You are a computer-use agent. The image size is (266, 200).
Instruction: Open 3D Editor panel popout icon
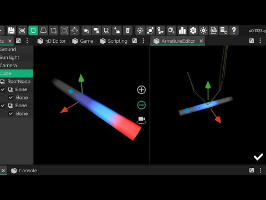coord(135,41)
